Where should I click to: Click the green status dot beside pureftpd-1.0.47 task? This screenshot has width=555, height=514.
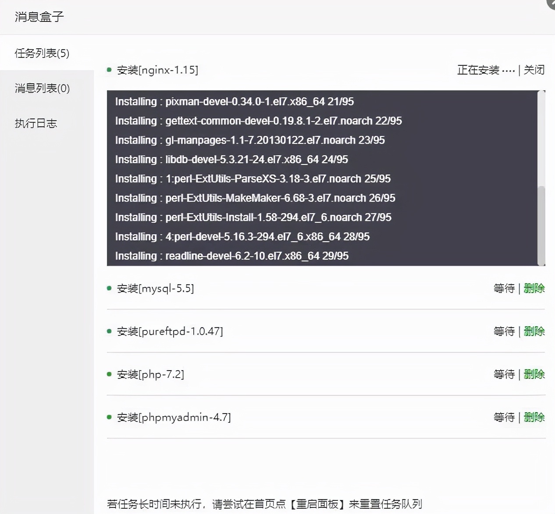pos(109,330)
